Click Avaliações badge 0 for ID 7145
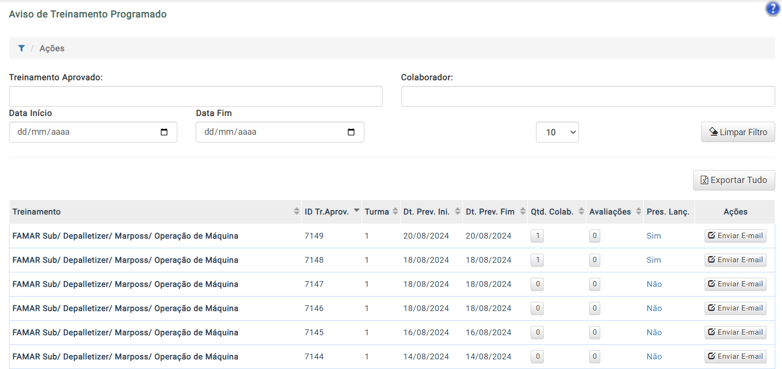The height and width of the screenshot is (369, 782). click(594, 332)
